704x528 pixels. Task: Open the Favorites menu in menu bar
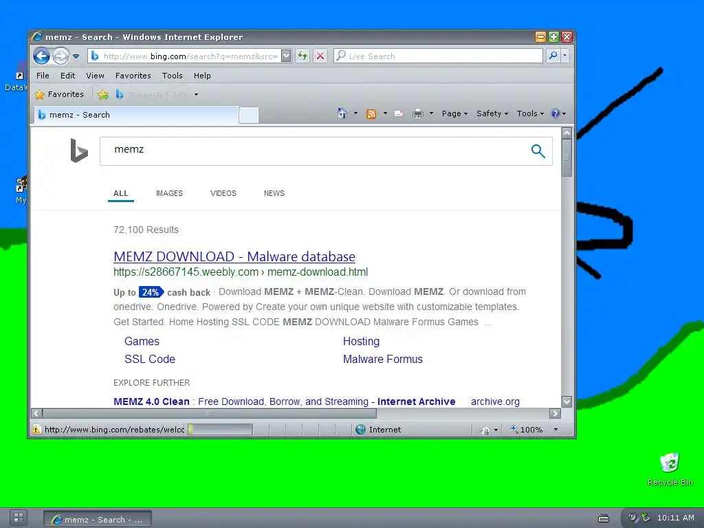click(133, 76)
